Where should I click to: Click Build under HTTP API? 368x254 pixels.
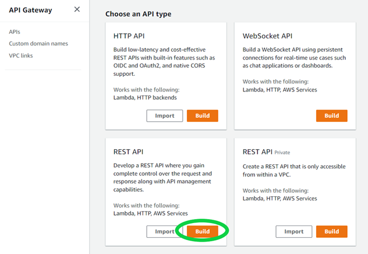[203, 116]
